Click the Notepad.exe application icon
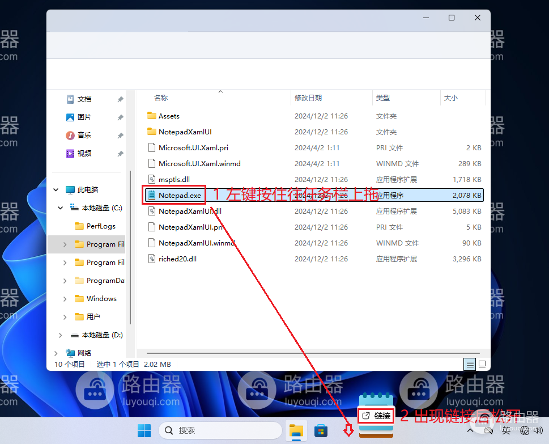This screenshot has height=444, width=549. (152, 195)
